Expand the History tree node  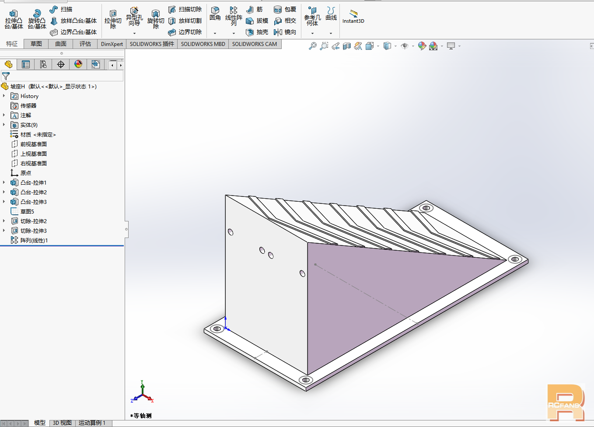pos(4,96)
